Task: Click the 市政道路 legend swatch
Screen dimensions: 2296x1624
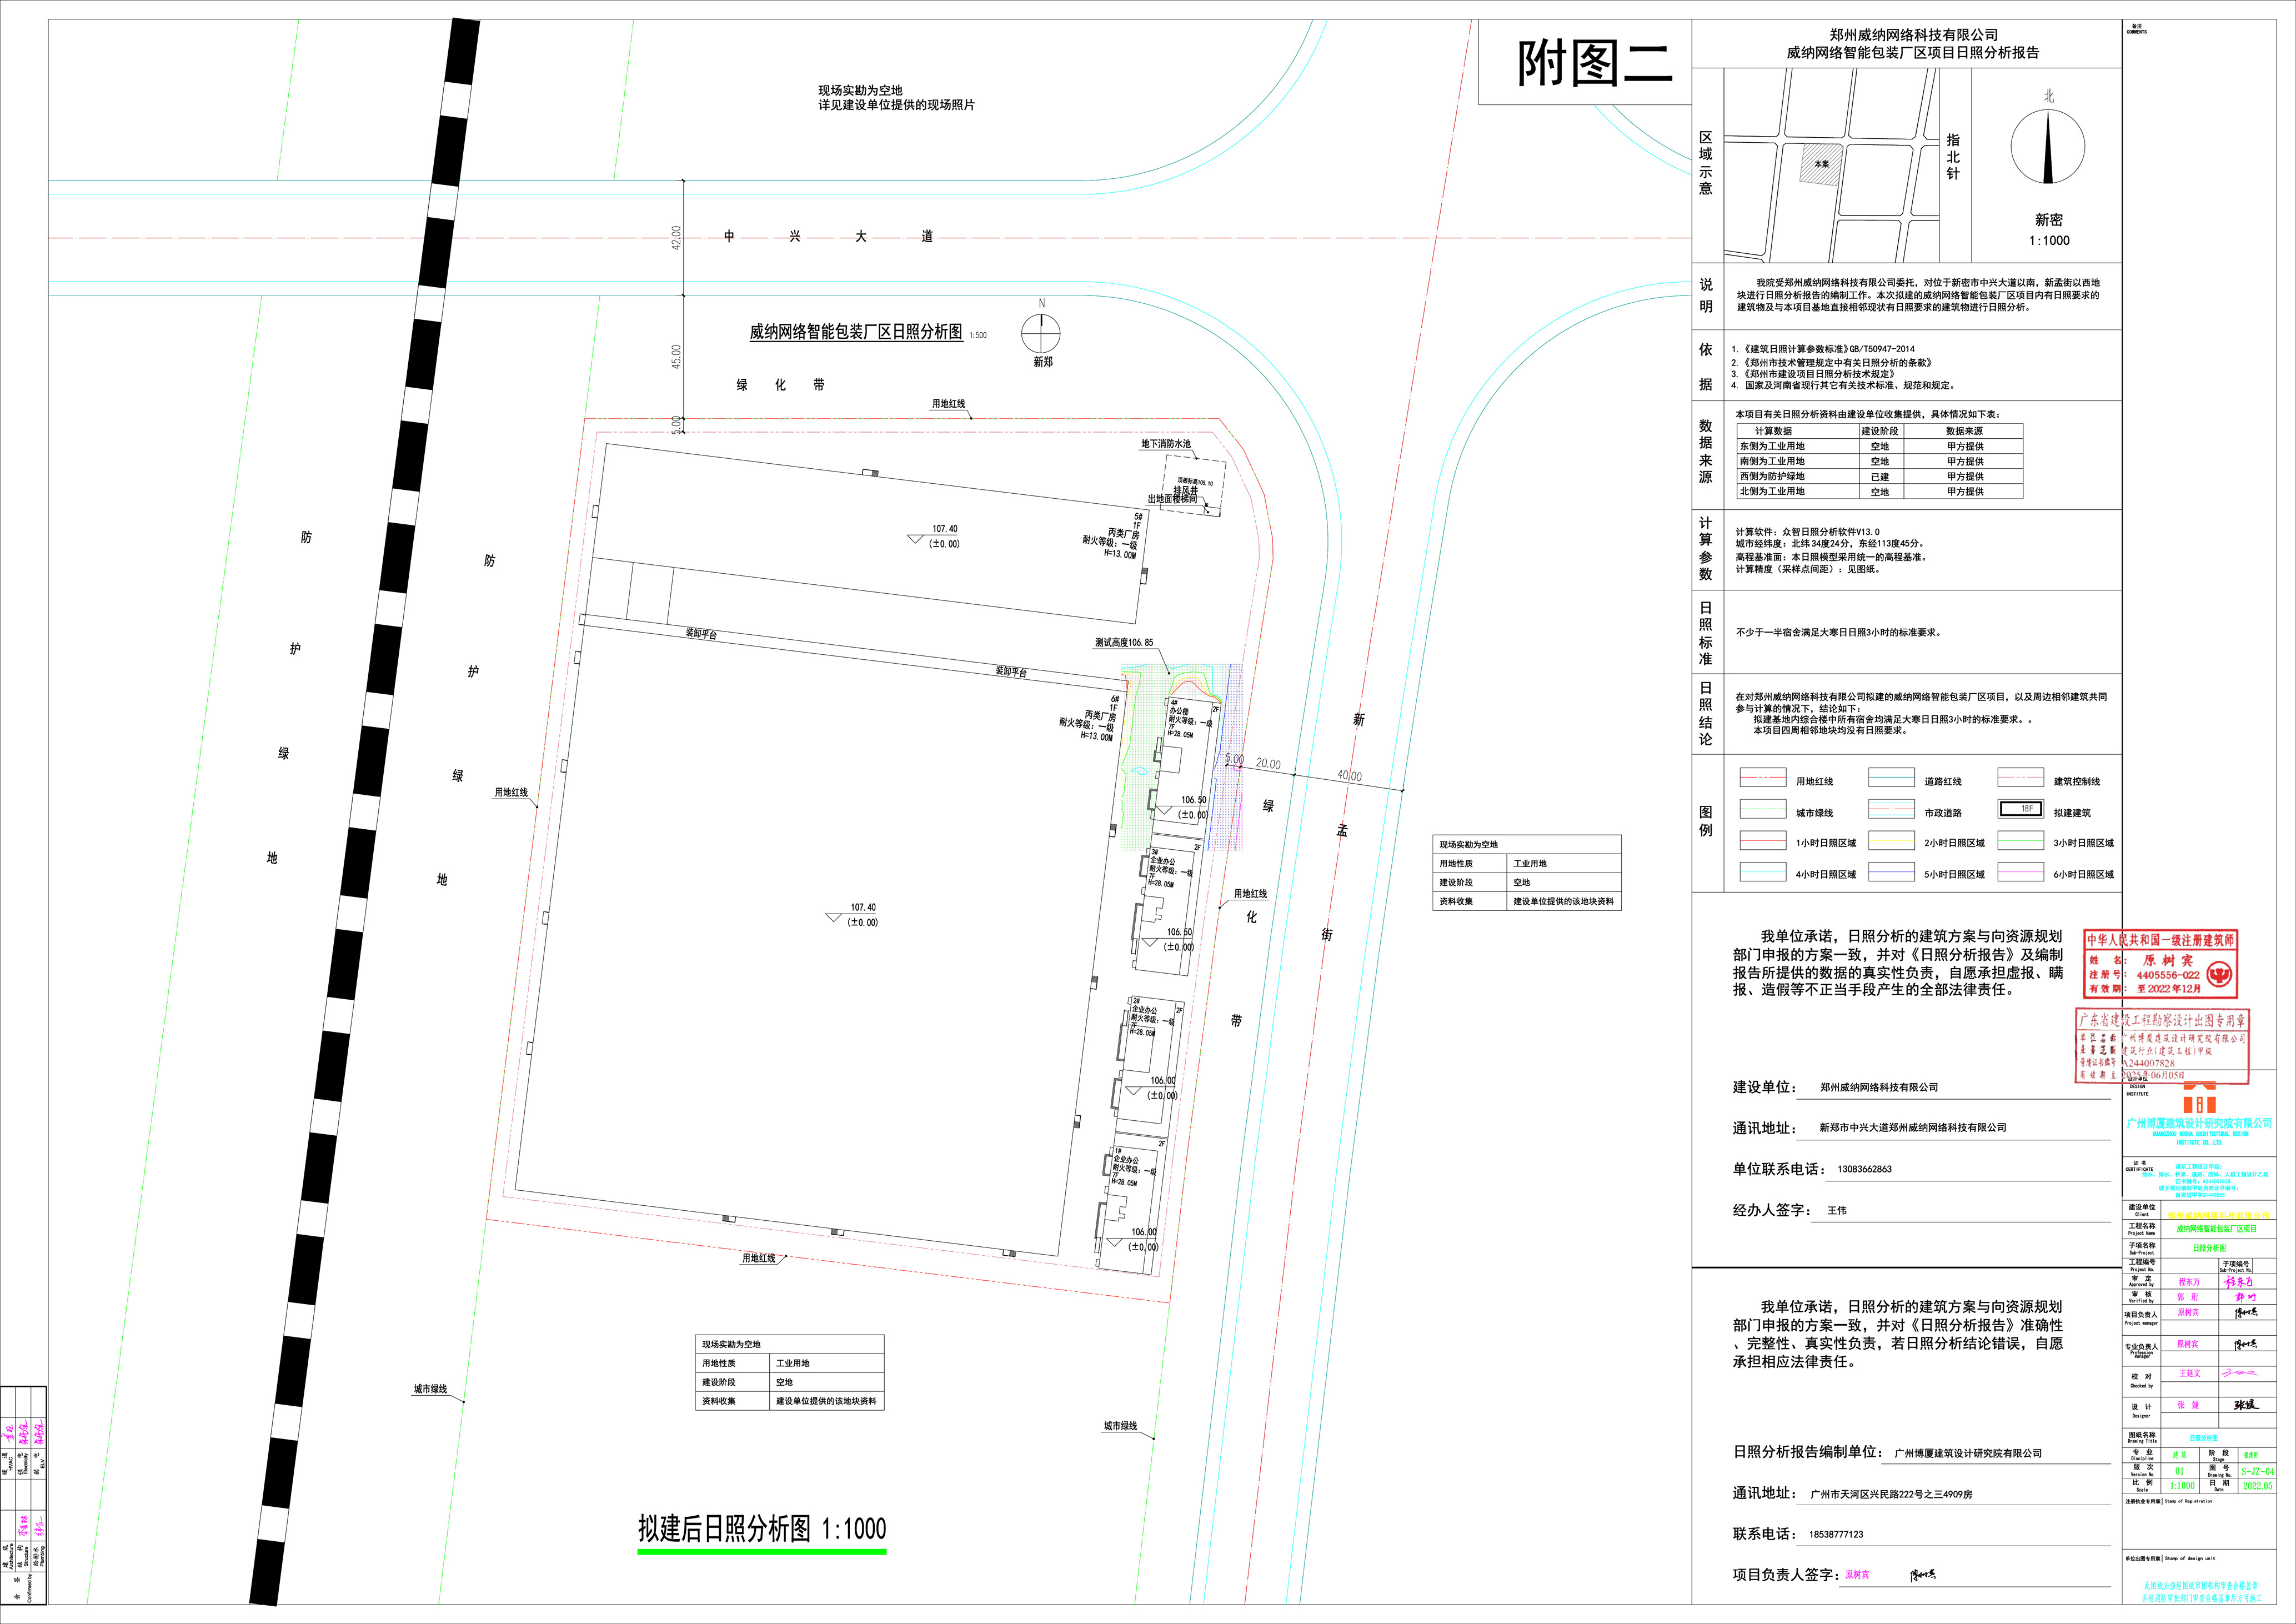Action: [x=1891, y=810]
